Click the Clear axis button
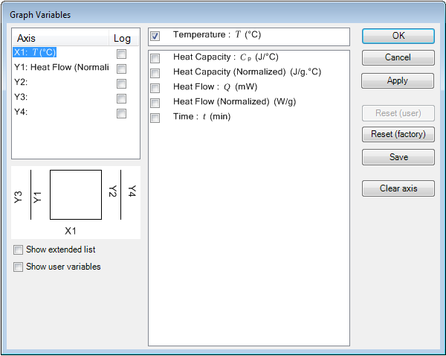The width and height of the screenshot is (446, 356). pyautogui.click(x=398, y=188)
